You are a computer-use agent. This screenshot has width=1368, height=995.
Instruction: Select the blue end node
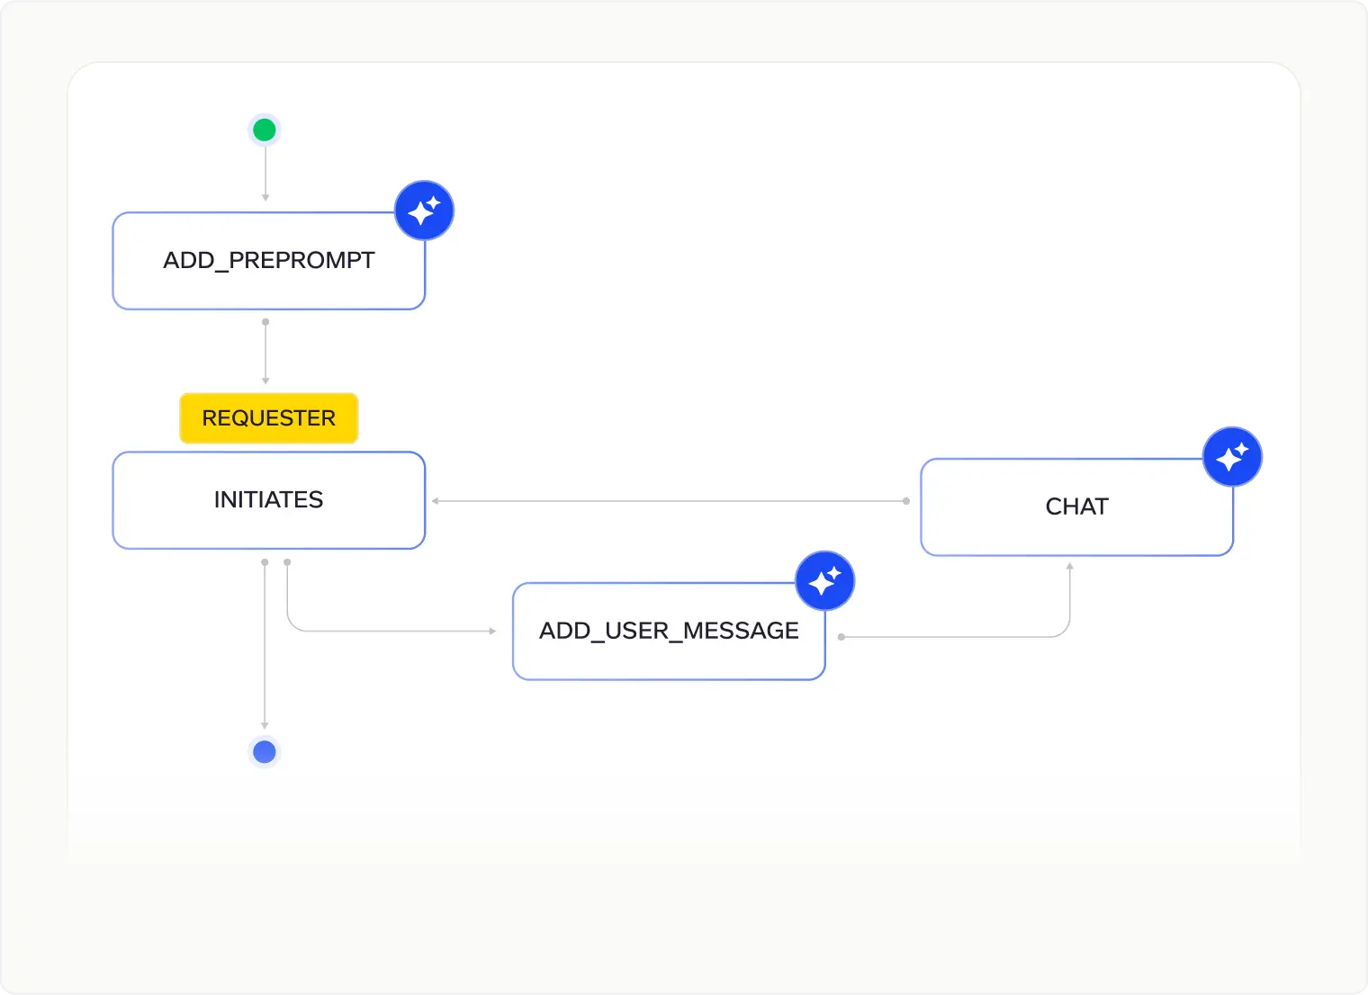pyautogui.click(x=265, y=751)
